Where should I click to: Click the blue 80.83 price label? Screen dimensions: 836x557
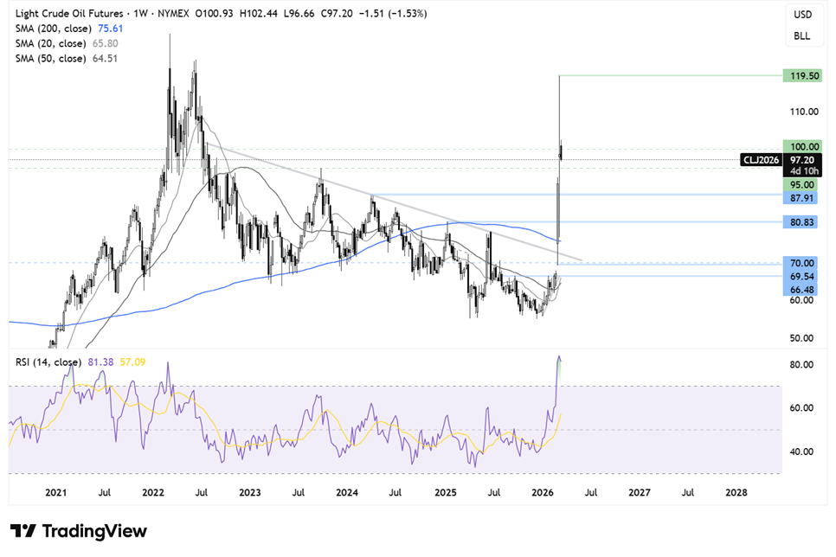[x=802, y=221]
